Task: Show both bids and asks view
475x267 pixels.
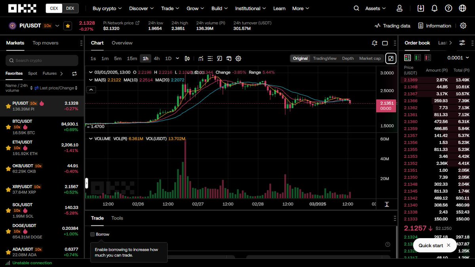Action: [407, 58]
